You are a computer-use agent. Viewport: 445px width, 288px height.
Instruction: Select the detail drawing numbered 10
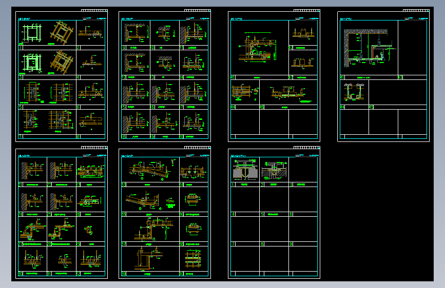coord(165,33)
